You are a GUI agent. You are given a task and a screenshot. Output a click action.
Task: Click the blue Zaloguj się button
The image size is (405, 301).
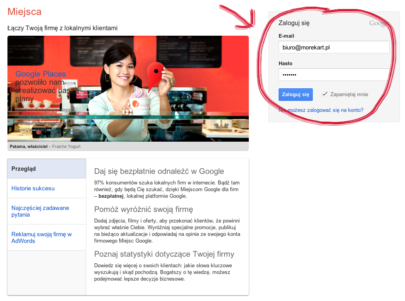296,95
